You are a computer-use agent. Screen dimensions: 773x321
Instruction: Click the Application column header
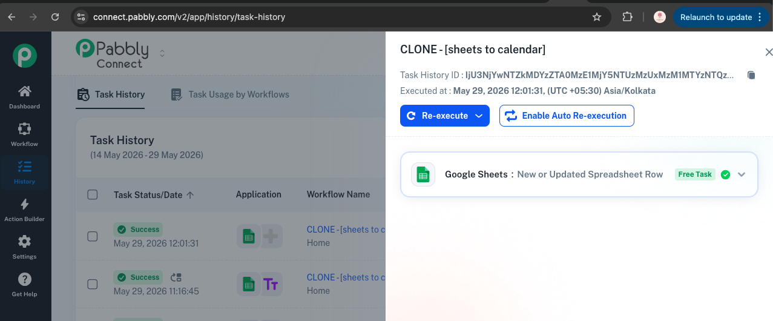click(258, 194)
